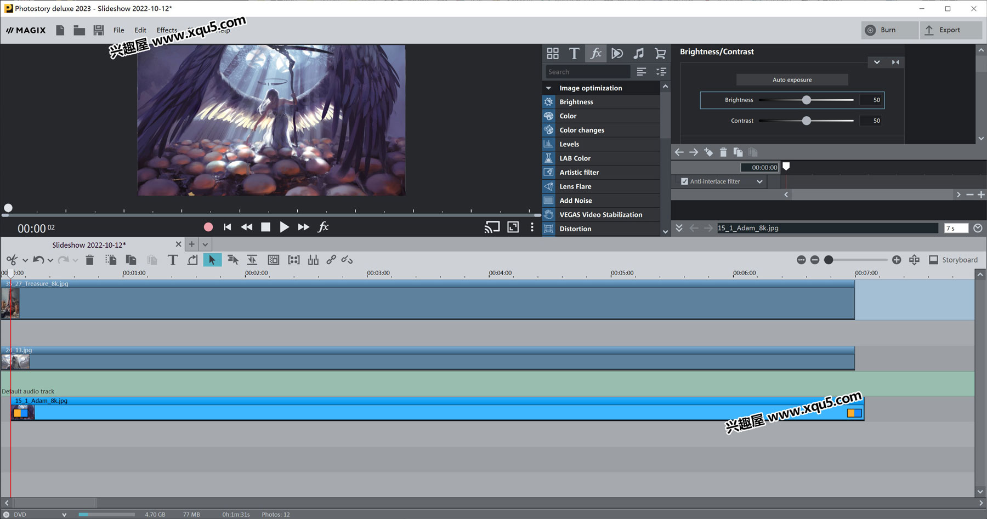Image resolution: width=987 pixels, height=519 pixels.
Task: Open the transitions tab icon
Action: pyautogui.click(x=617, y=53)
